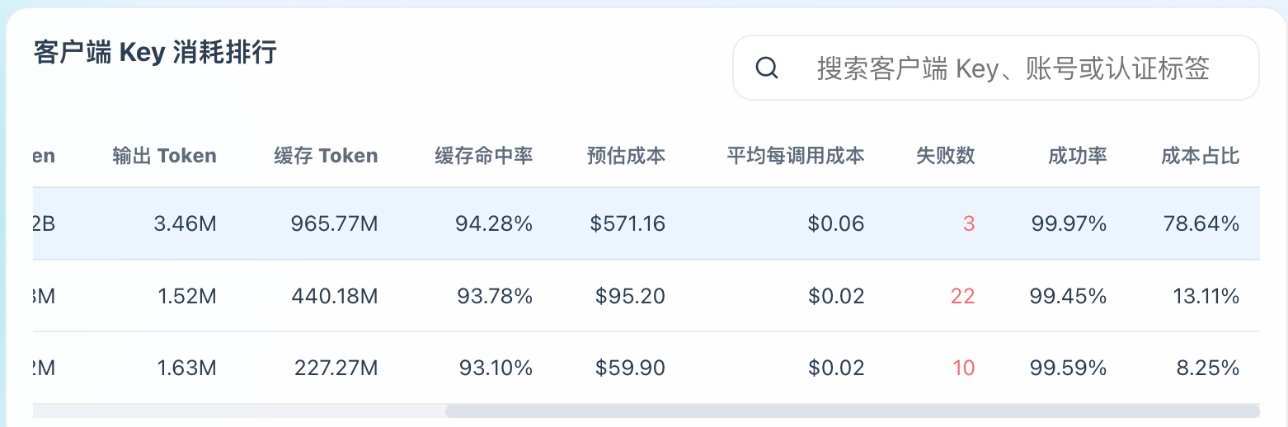The image size is (1288, 427).
Task: Sort by 成本占比 column header
Action: [1201, 156]
